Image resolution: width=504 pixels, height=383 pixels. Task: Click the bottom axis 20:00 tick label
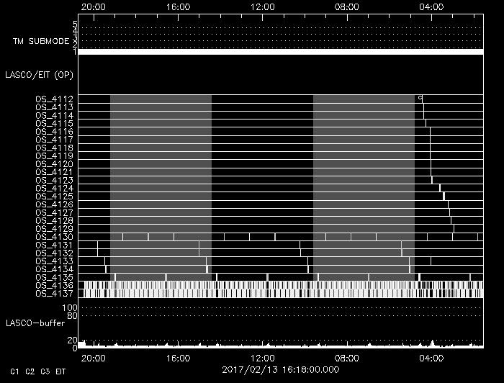pyautogui.click(x=93, y=359)
